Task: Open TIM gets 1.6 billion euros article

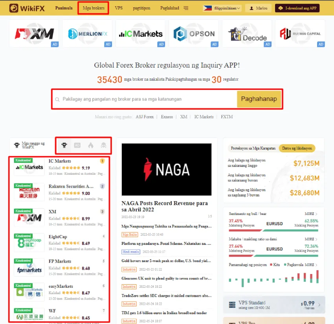Action: pyautogui.click(x=164, y=313)
